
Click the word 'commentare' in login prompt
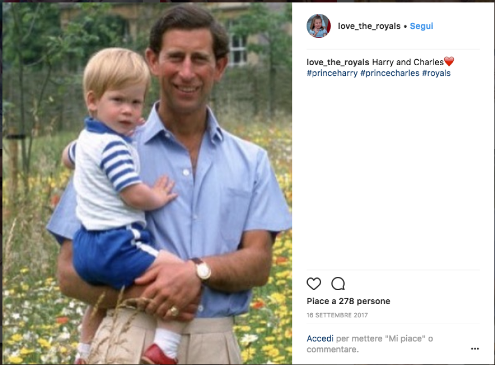click(332, 350)
